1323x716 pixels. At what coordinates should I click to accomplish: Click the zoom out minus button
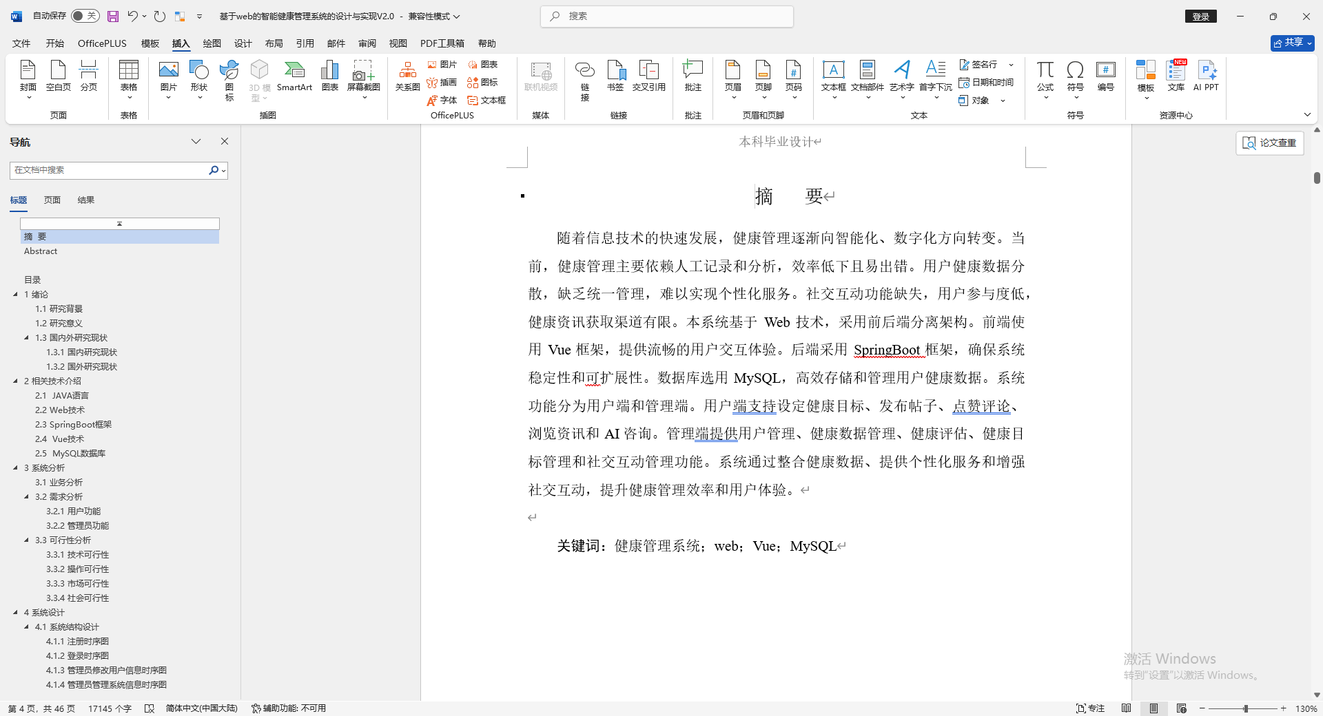[1202, 708]
